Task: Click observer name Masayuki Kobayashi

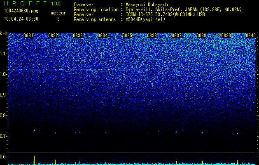Action: coord(148,5)
